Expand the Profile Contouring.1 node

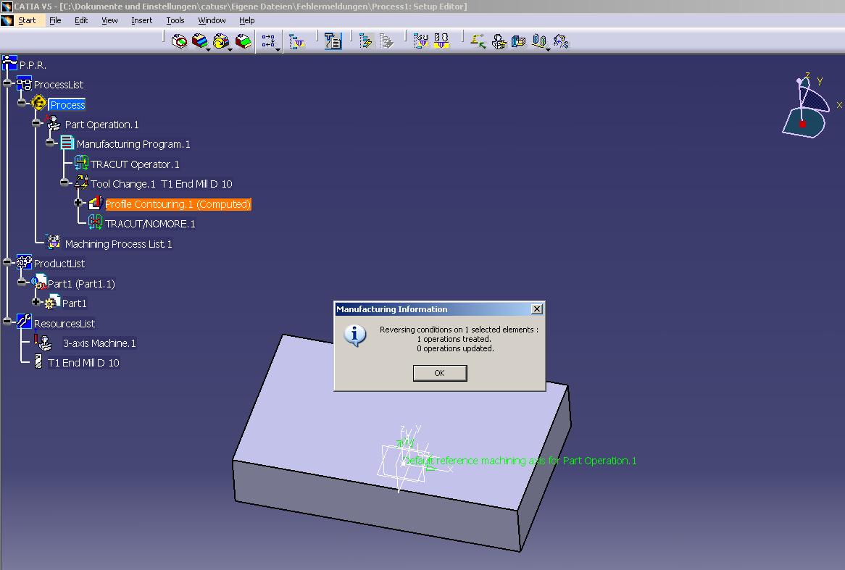[x=78, y=203]
